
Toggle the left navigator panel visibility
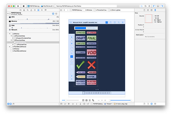[x=155, y=6]
